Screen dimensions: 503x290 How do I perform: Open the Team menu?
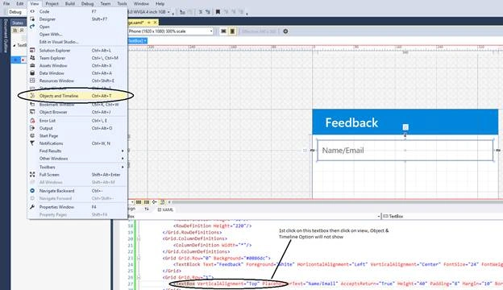(106, 4)
